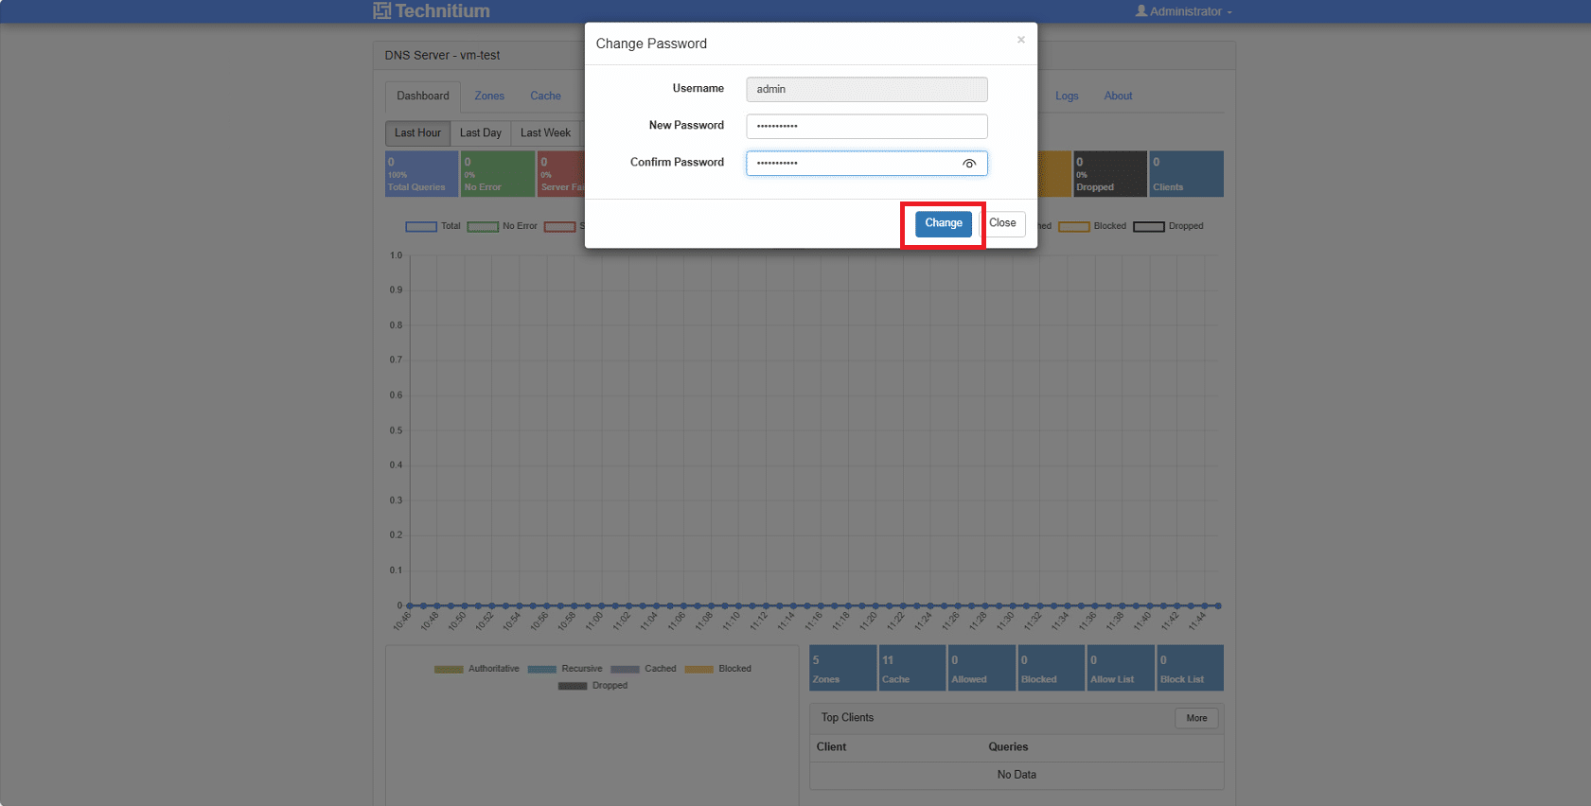This screenshot has height=806, width=1591.
Task: Switch to the Zones tab
Action: coord(489,96)
